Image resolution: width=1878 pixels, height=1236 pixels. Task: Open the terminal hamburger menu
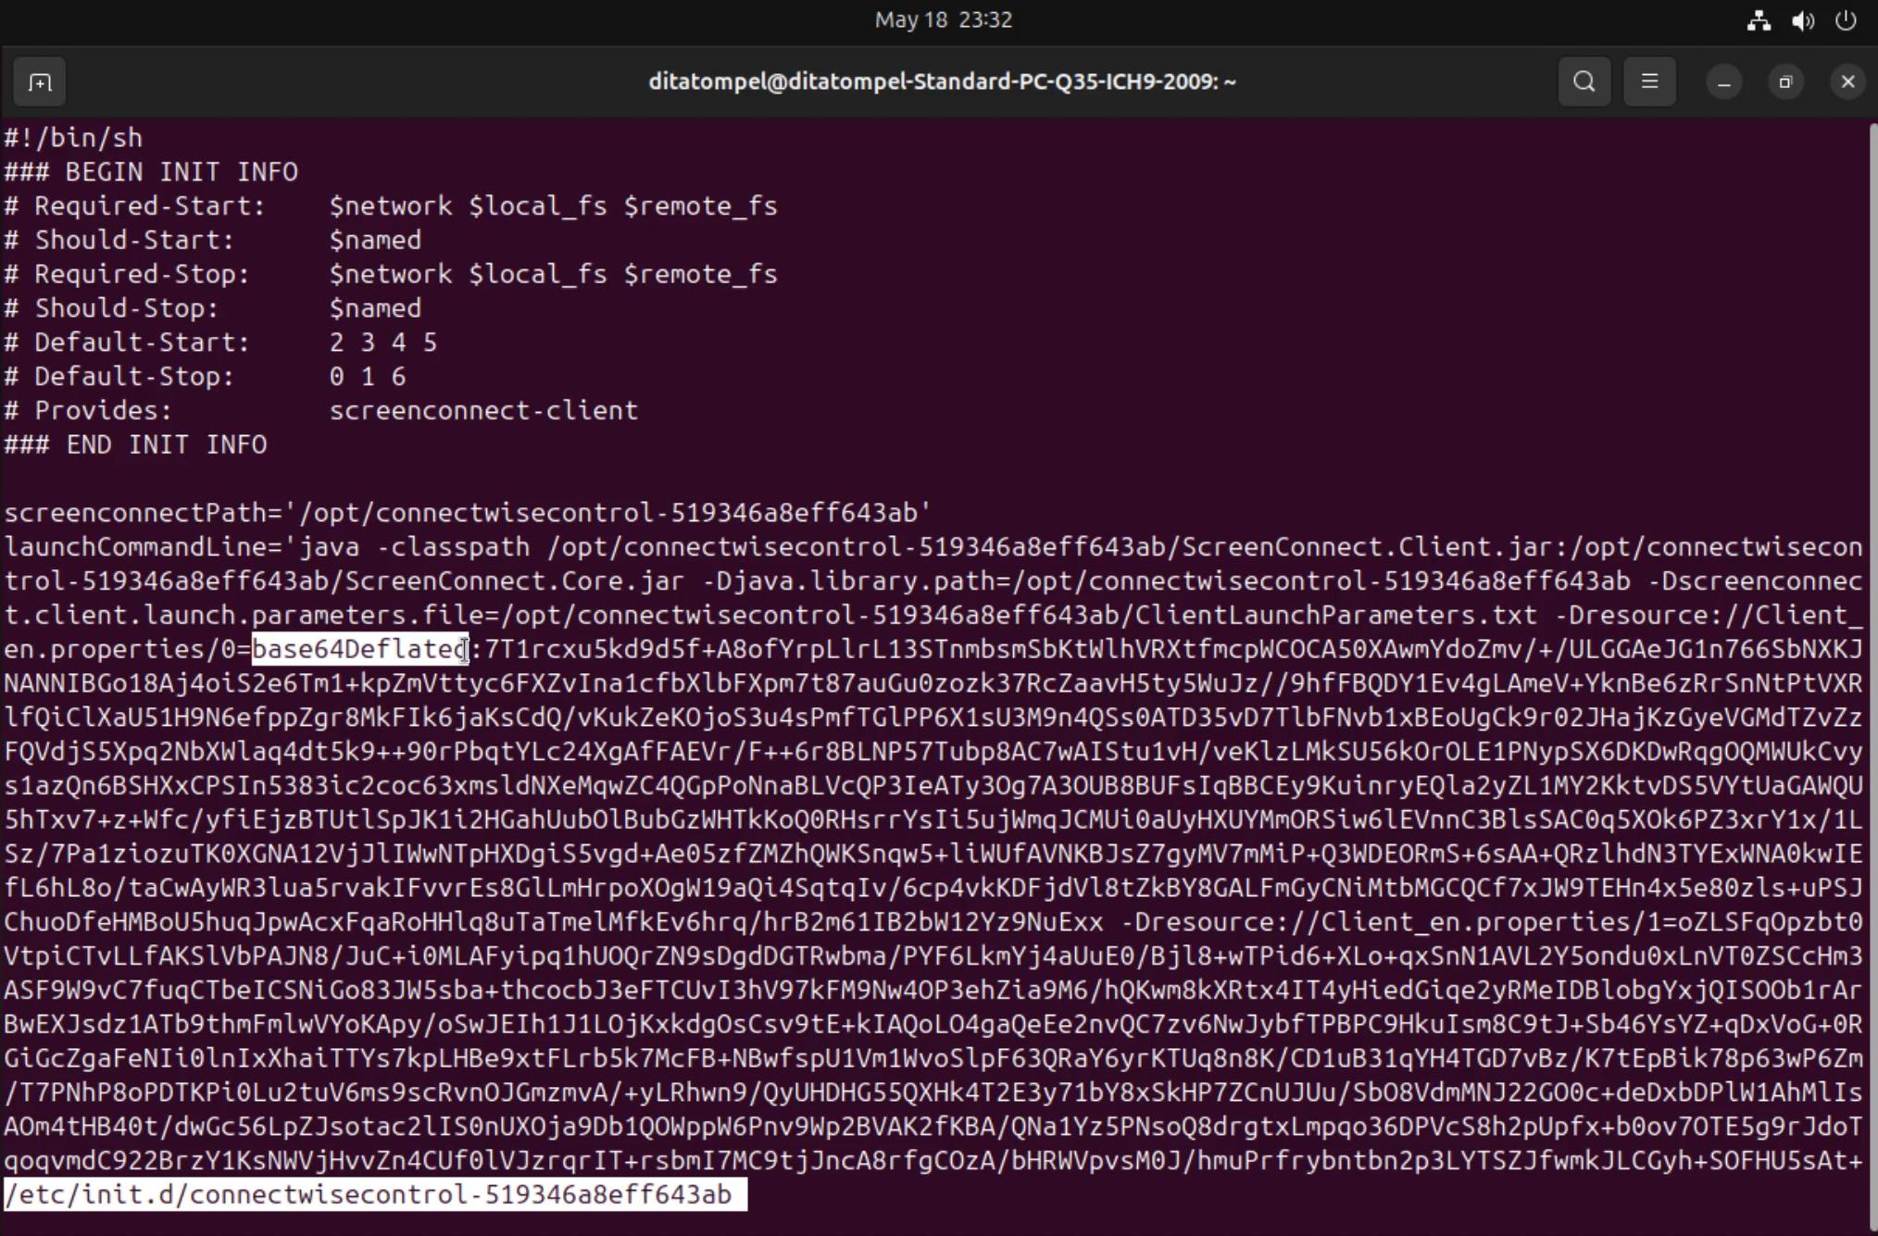click(1649, 81)
